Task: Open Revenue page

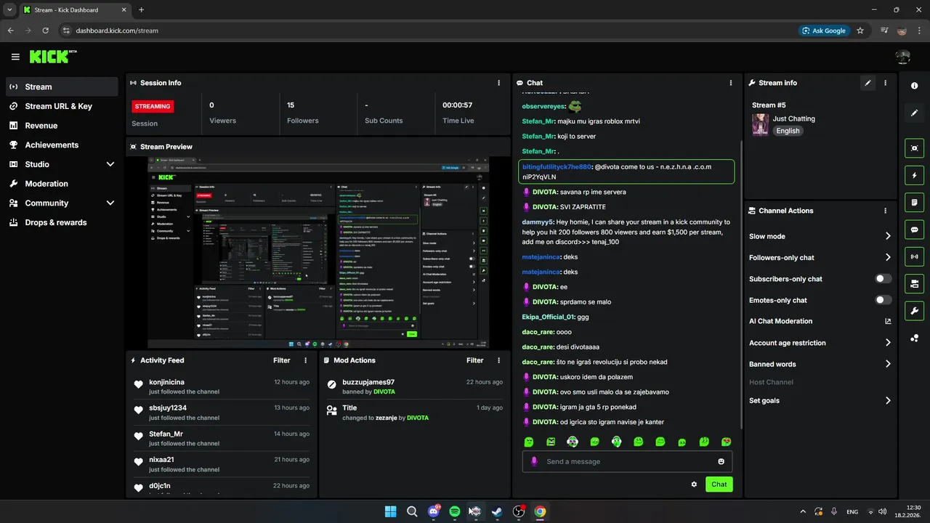Action: tap(62, 126)
